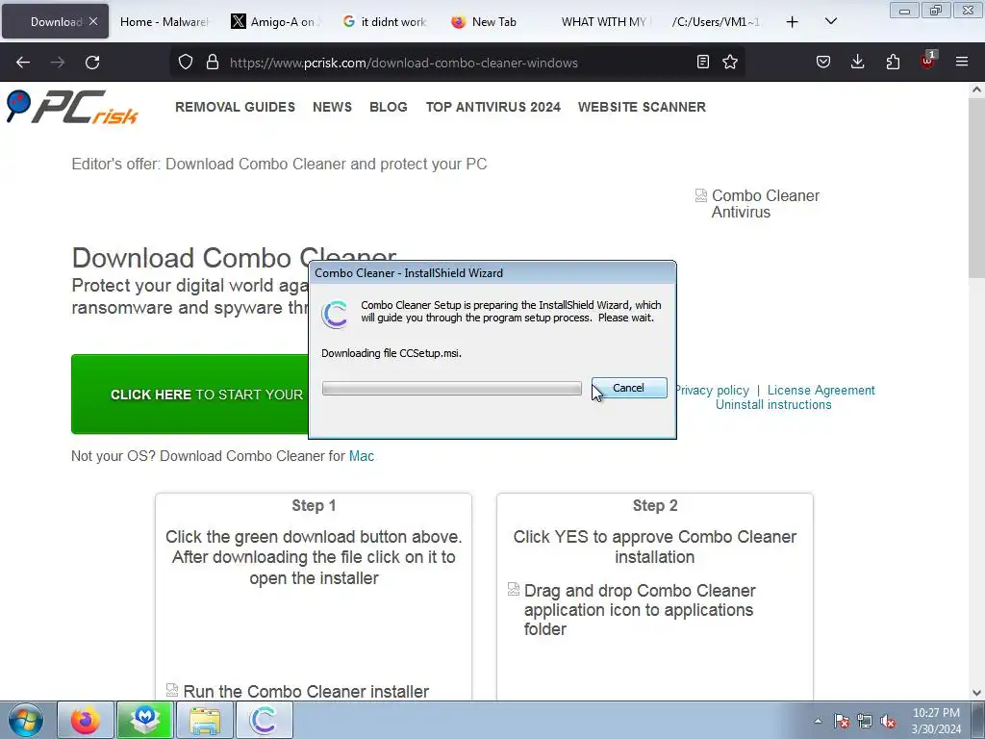This screenshot has width=985, height=739.
Task: Open the Pocket save icon
Action: [x=823, y=62]
